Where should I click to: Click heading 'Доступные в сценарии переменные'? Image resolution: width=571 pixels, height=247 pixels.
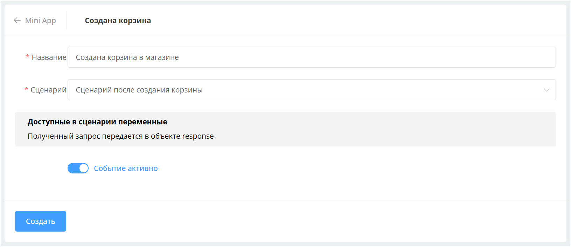click(97, 122)
